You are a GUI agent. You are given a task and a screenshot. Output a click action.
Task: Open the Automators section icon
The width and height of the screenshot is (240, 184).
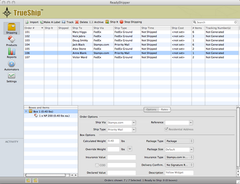click(12, 64)
